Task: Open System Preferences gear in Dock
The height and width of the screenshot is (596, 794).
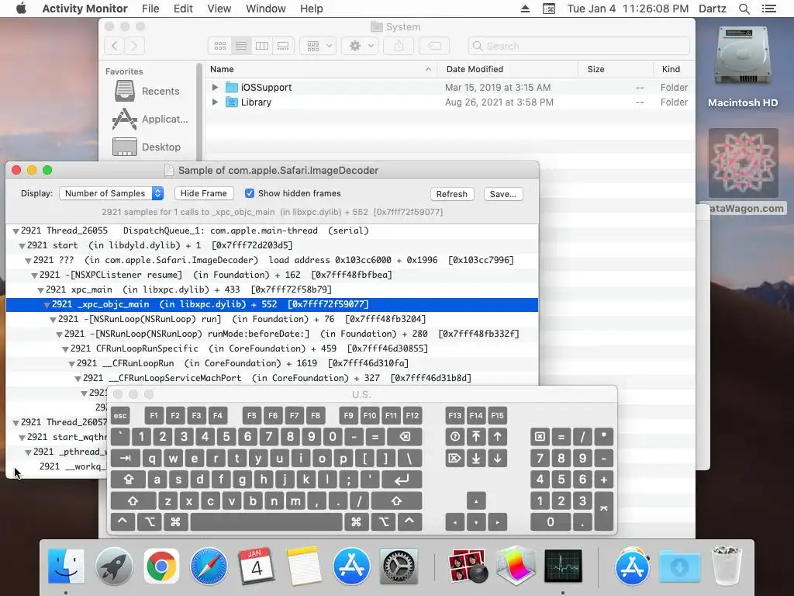Action: (x=399, y=566)
